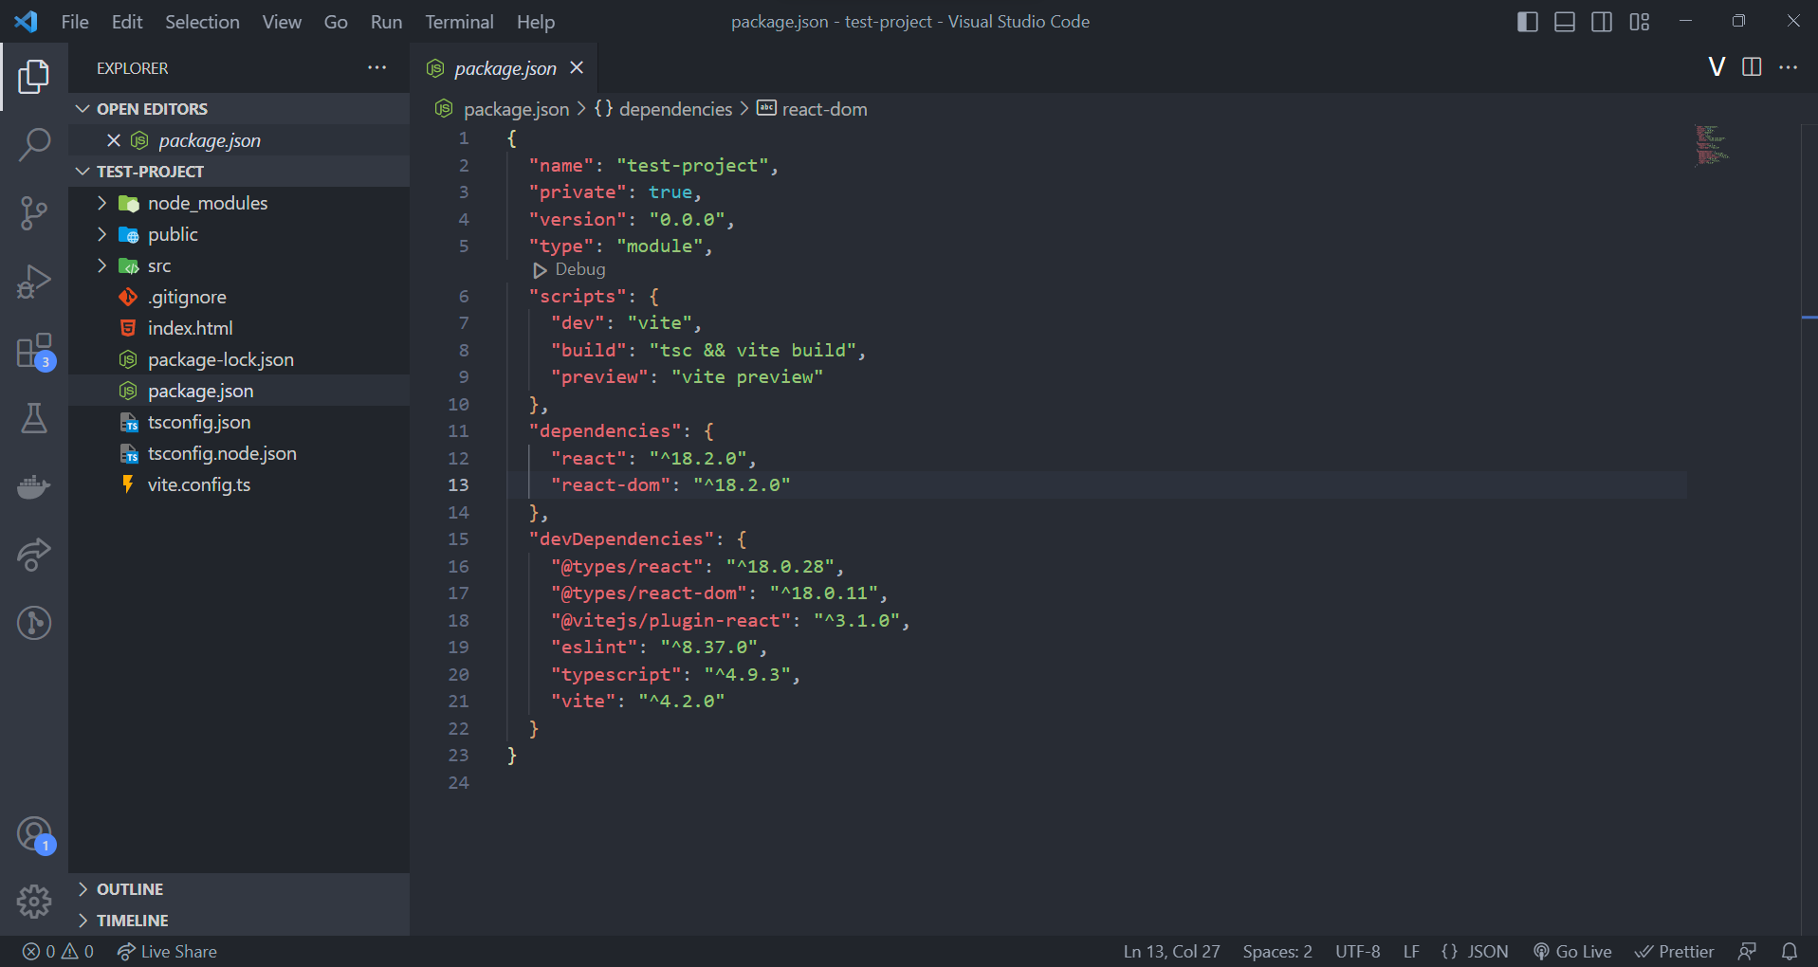This screenshot has height=967, width=1818.
Task: Open the Accounts menu
Action: point(34,835)
